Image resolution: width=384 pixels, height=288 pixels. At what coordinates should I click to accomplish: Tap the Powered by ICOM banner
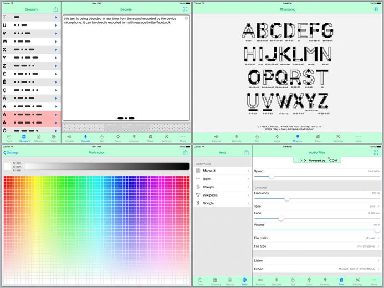317,160
